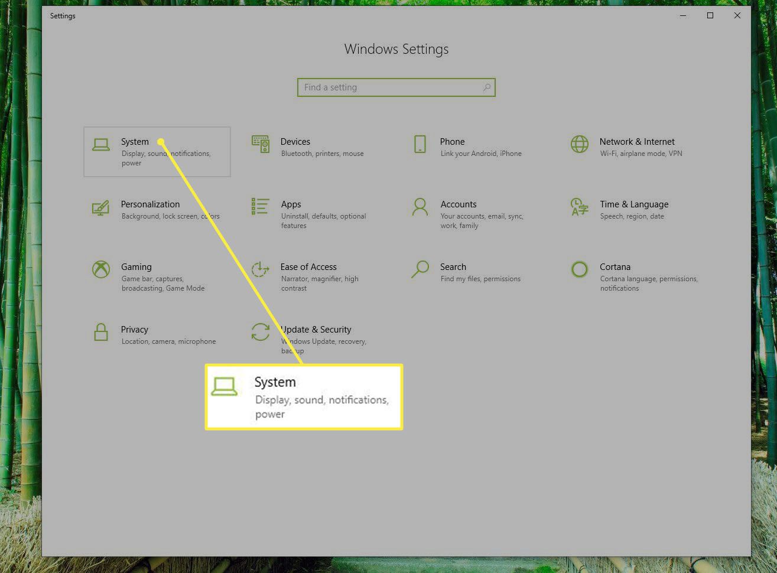Click magnifier icon in Find a setting box
Viewport: 777px width, 573px height.
click(x=487, y=87)
